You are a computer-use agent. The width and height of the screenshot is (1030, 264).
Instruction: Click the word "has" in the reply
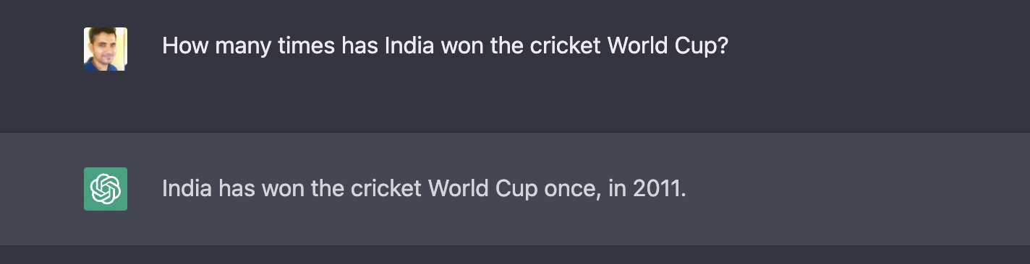click(237, 189)
